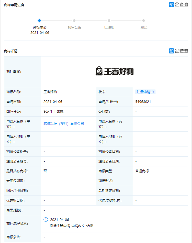192x243 pixels.
Task: Click the 商标注册申请-申请收文-结束 flow entry
Action: pos(71,226)
